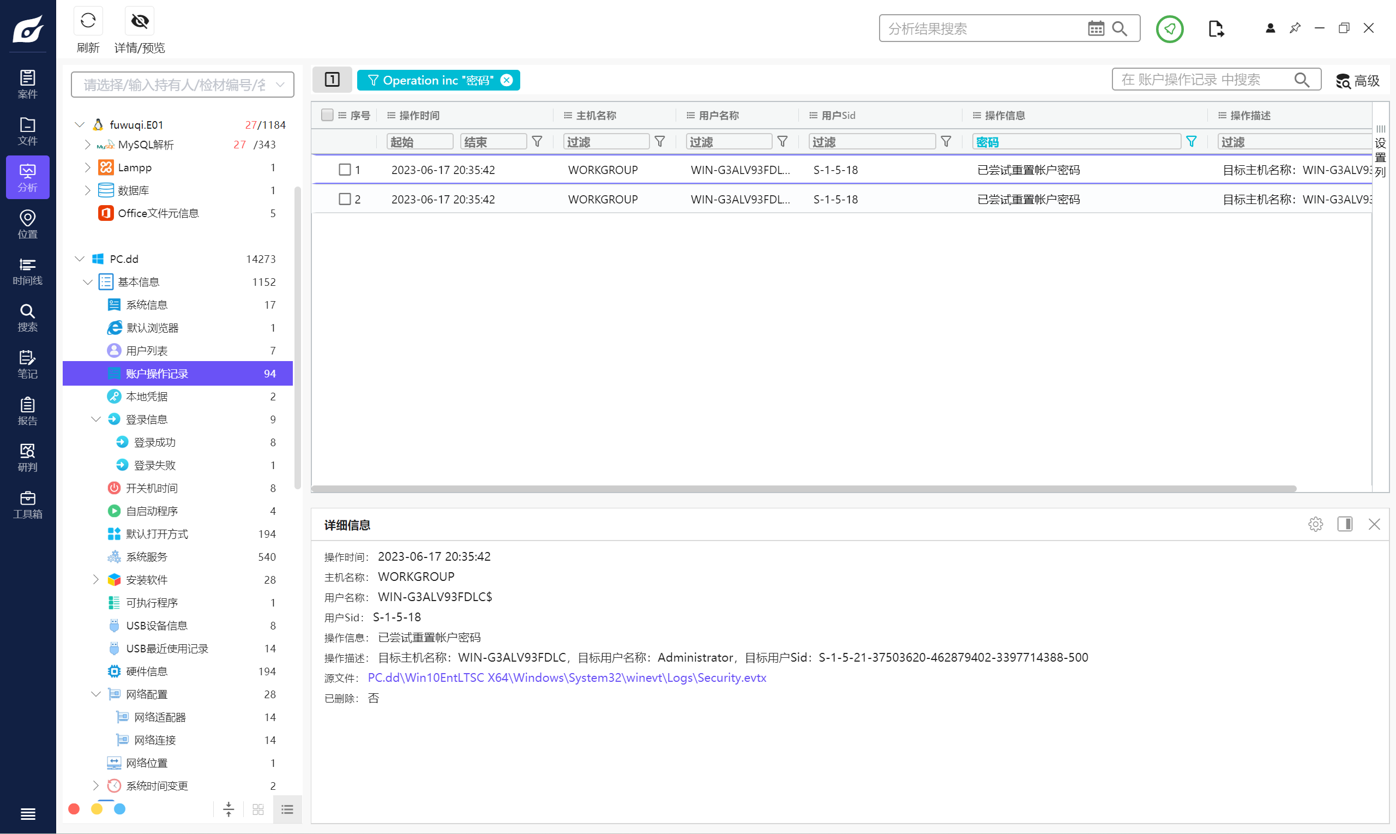Tick the select-all header checkbox
Screen dimensions: 1396x834
pos(327,115)
